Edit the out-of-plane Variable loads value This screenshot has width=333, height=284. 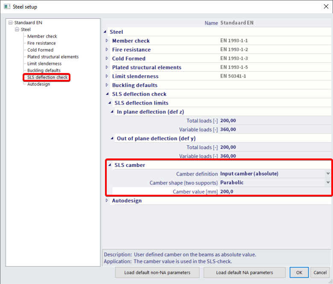pos(273,156)
